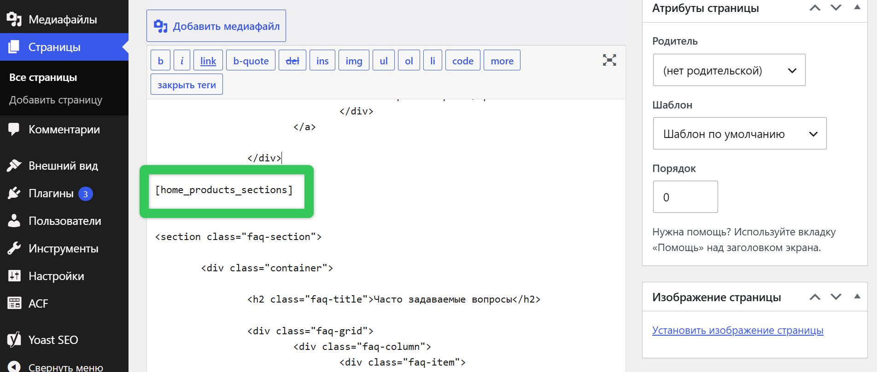The width and height of the screenshot is (877, 372).
Task: Collapse the Page Attributes panel
Action: [x=857, y=7]
